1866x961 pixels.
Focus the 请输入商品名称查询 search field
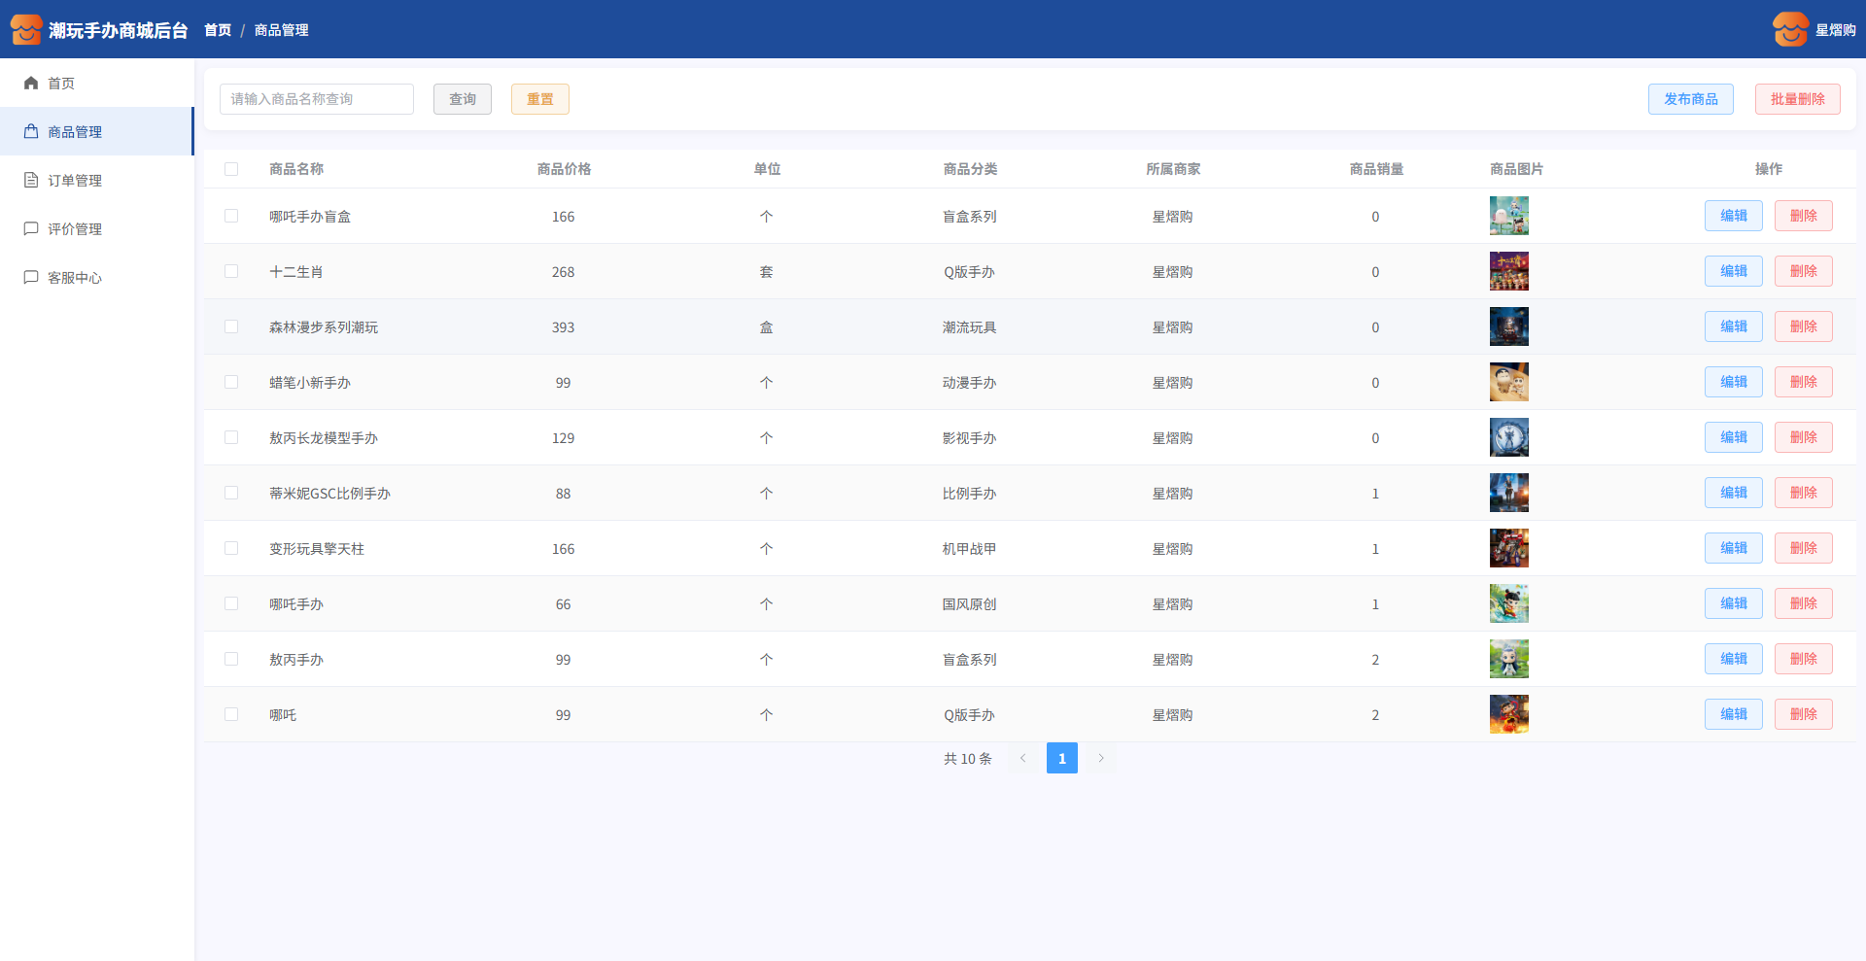point(317,99)
